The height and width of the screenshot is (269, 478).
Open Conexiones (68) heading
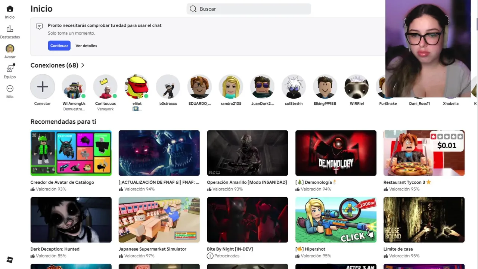pyautogui.click(x=55, y=65)
